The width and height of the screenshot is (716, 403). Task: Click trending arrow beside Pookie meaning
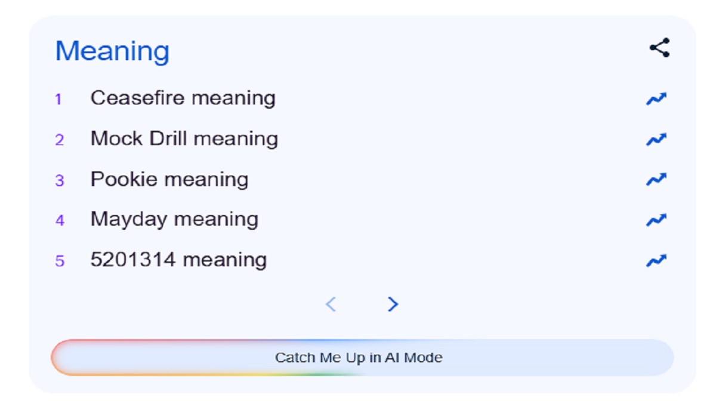(x=656, y=180)
